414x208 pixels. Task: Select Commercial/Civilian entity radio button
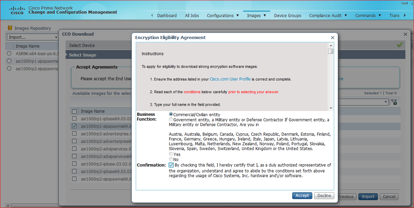point(171,114)
